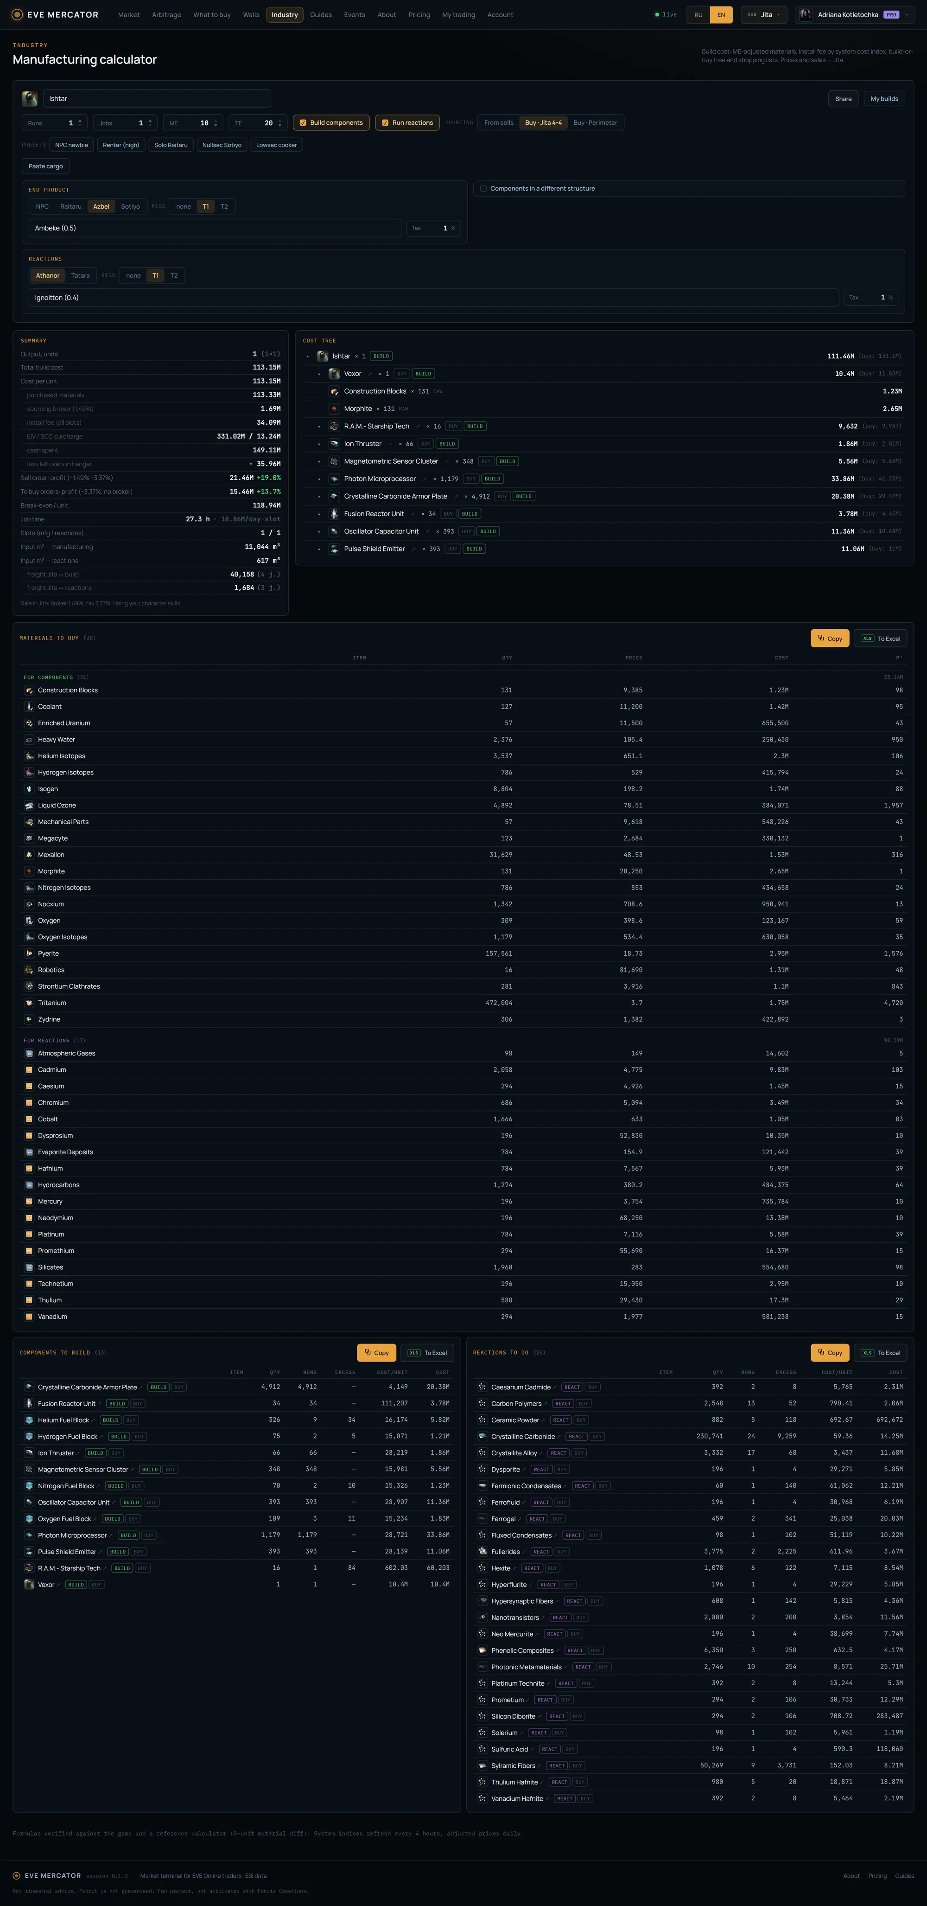Click the EVE Mercator logo icon in header
This screenshot has width=927, height=1906.
point(17,15)
